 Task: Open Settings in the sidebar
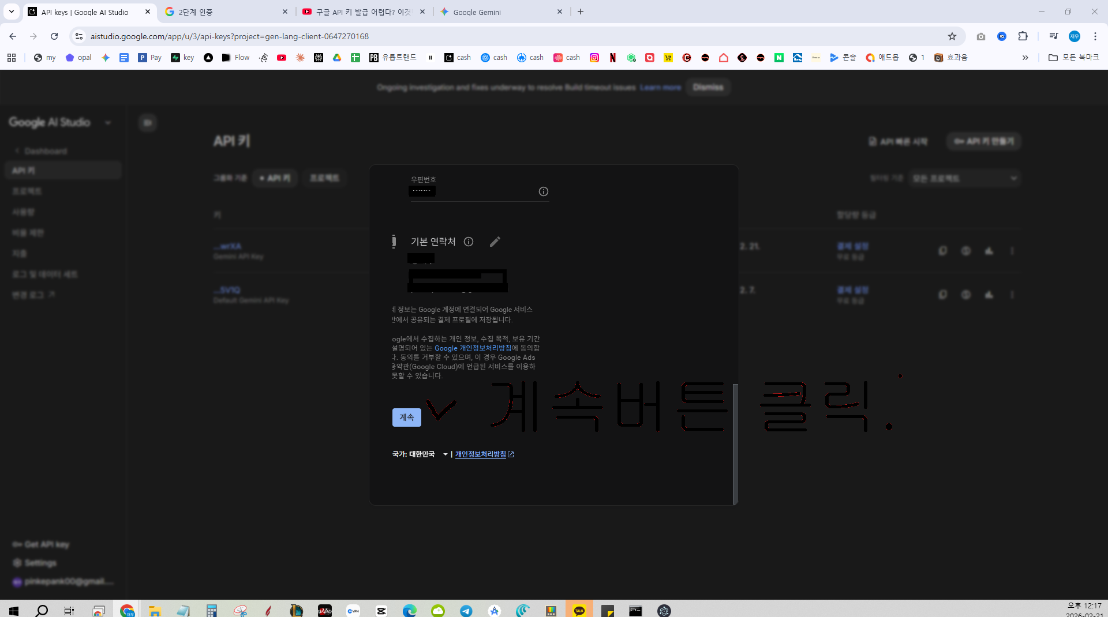click(35, 563)
